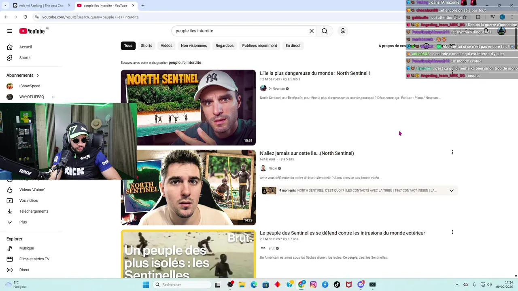View site information icon in address bar

coord(36,17)
